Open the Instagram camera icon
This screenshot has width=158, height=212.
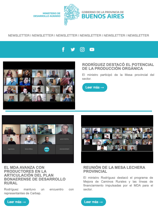tap(82, 49)
